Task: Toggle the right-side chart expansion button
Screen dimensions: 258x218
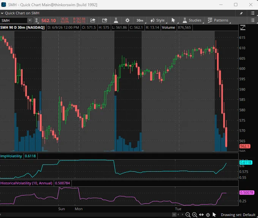Action: (x=243, y=28)
